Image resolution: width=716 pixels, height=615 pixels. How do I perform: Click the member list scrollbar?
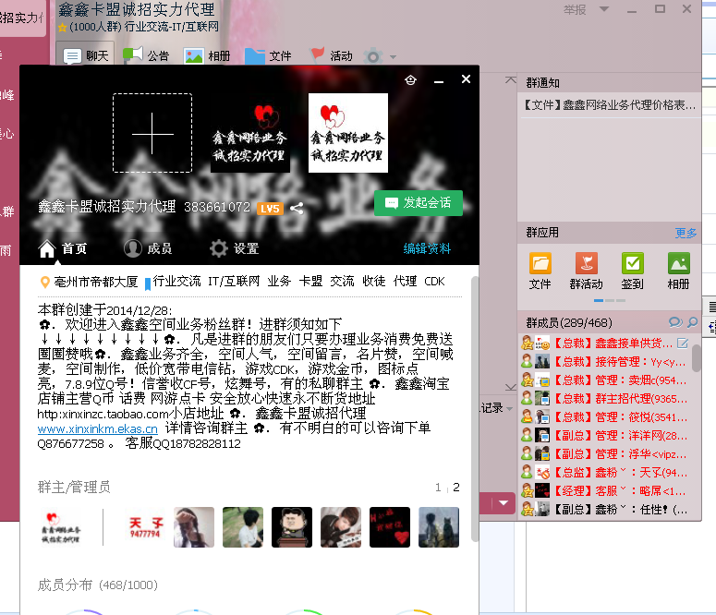[x=696, y=358]
